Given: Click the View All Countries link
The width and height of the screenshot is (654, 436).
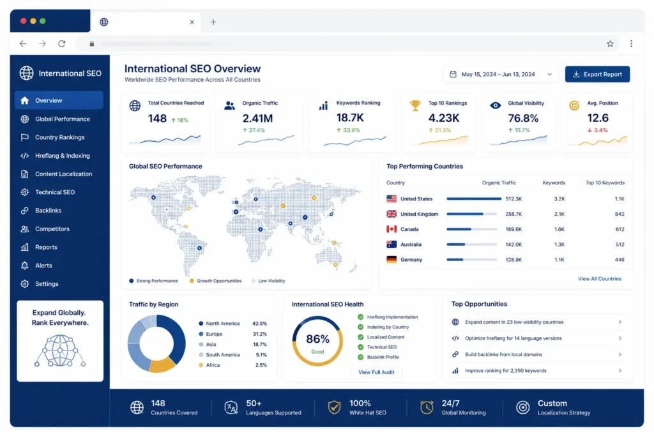Looking at the screenshot, I should point(599,279).
